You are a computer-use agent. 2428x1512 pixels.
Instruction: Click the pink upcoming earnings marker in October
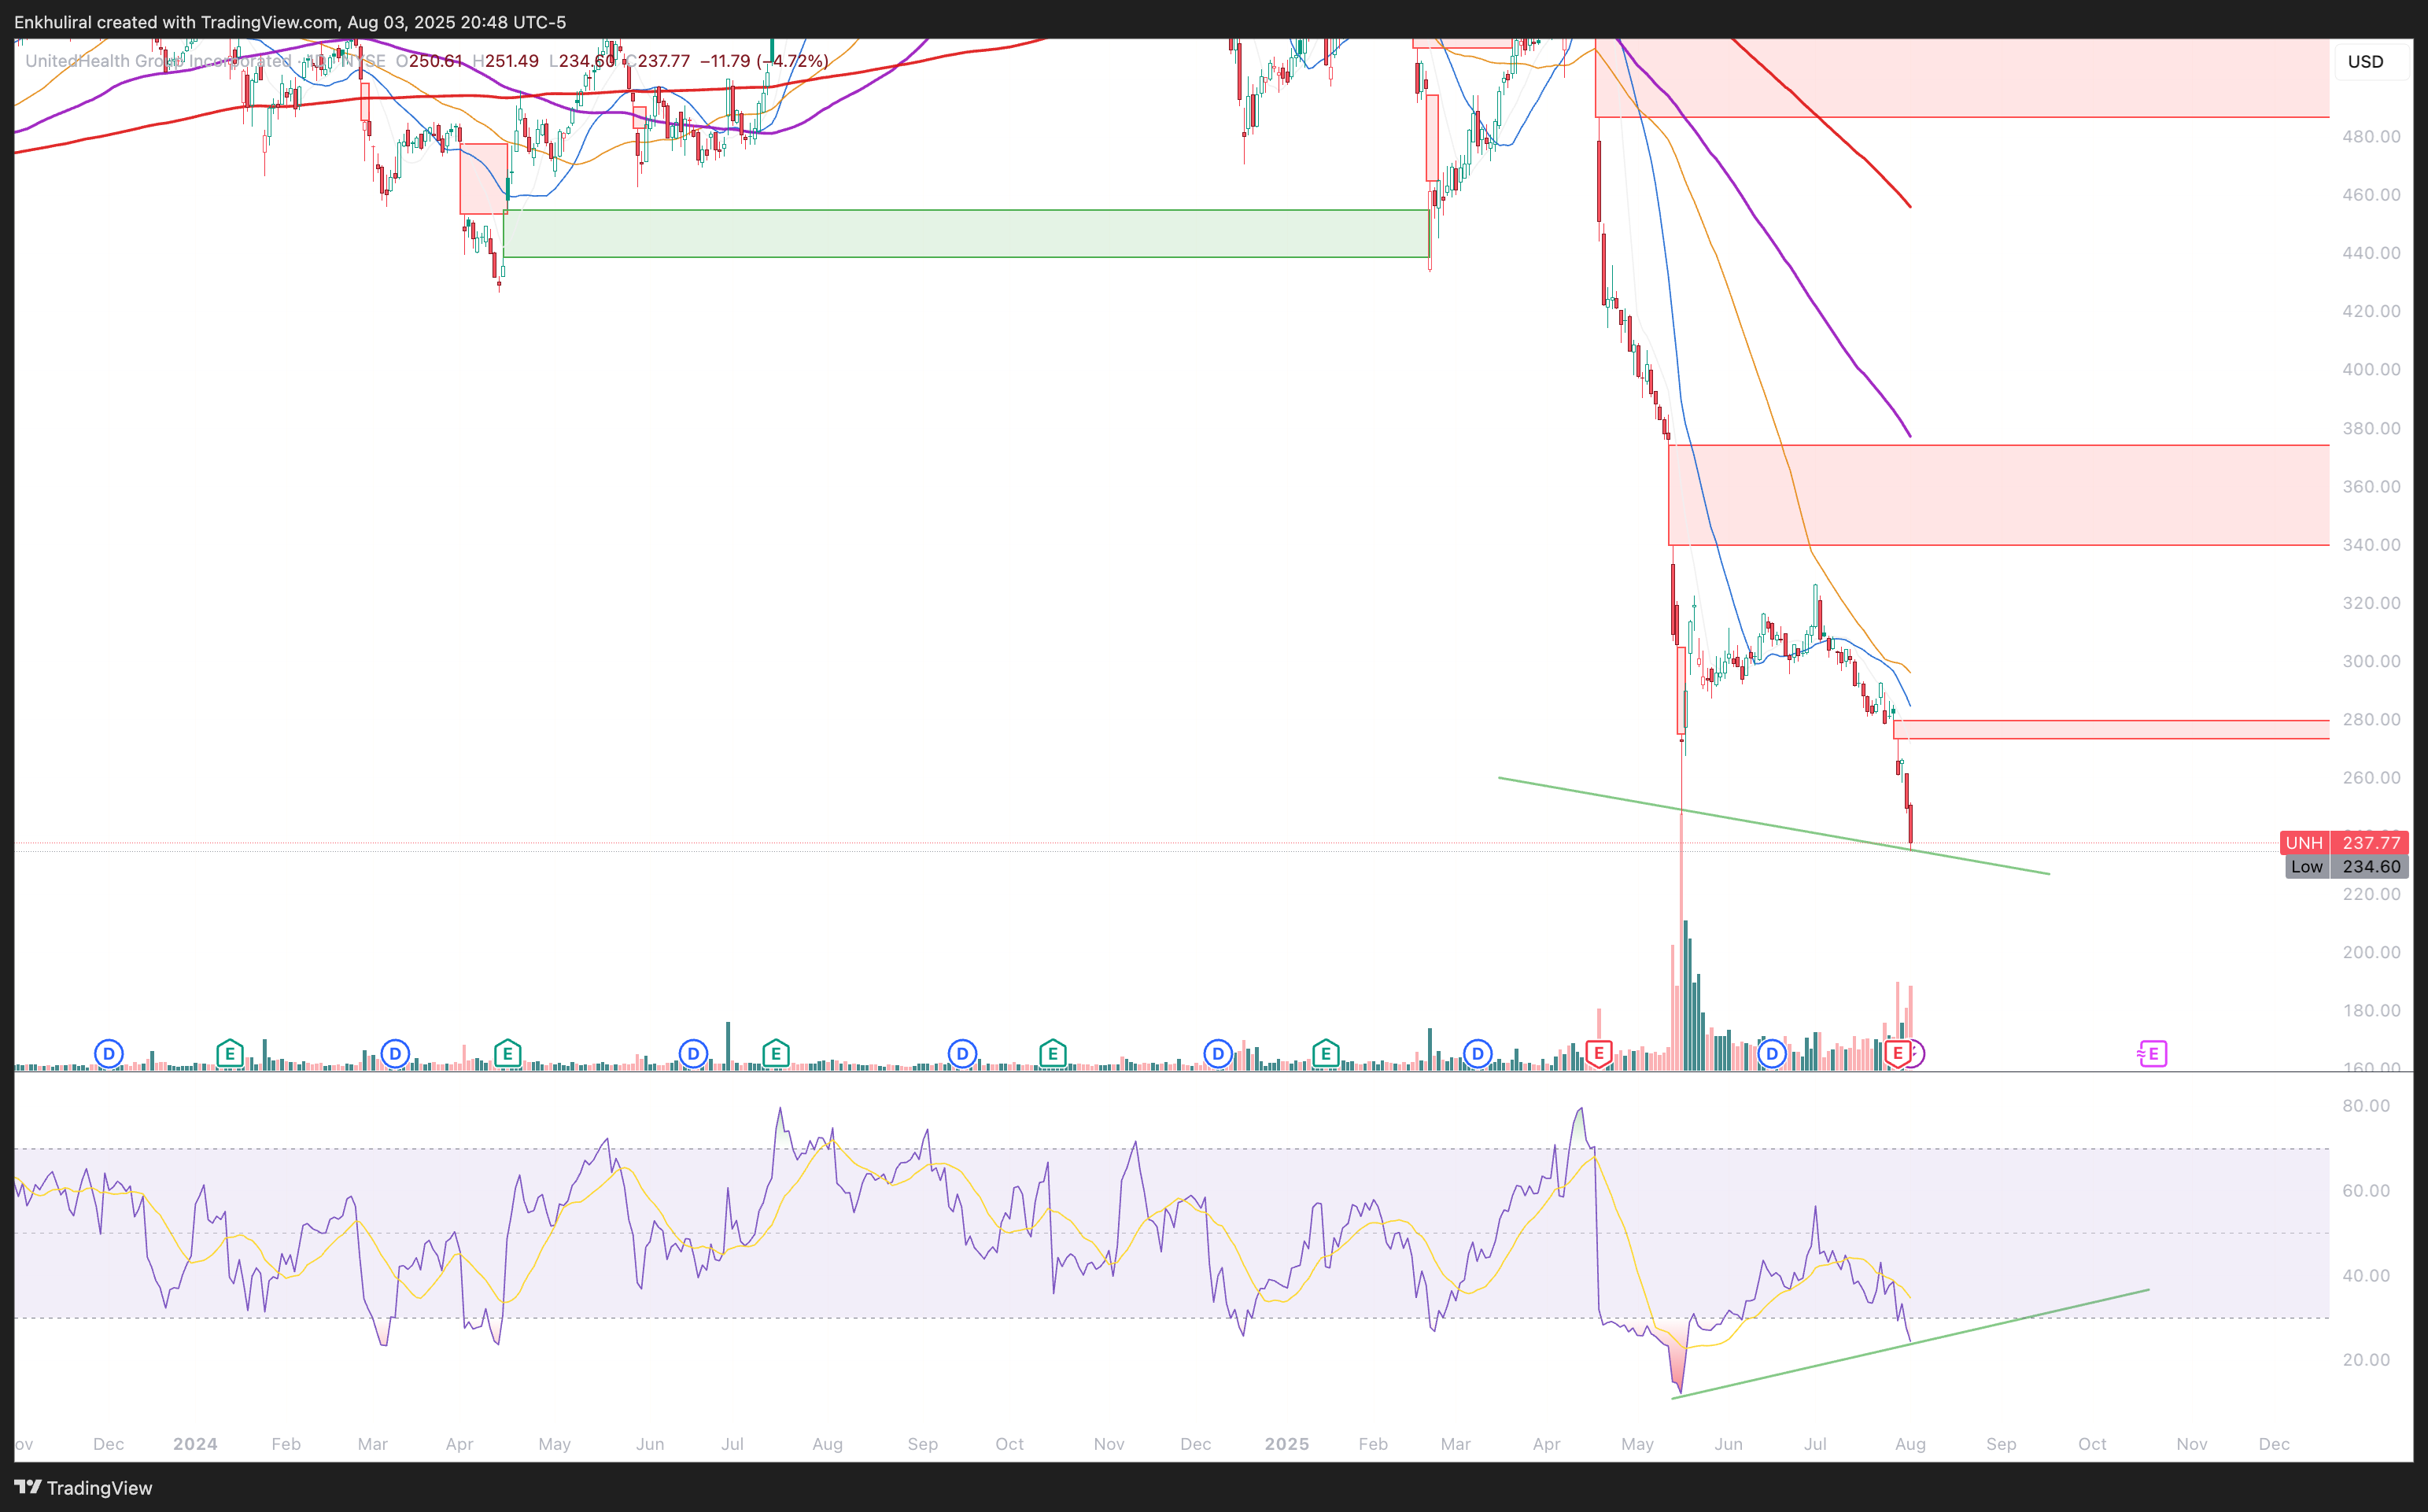tap(2153, 1053)
